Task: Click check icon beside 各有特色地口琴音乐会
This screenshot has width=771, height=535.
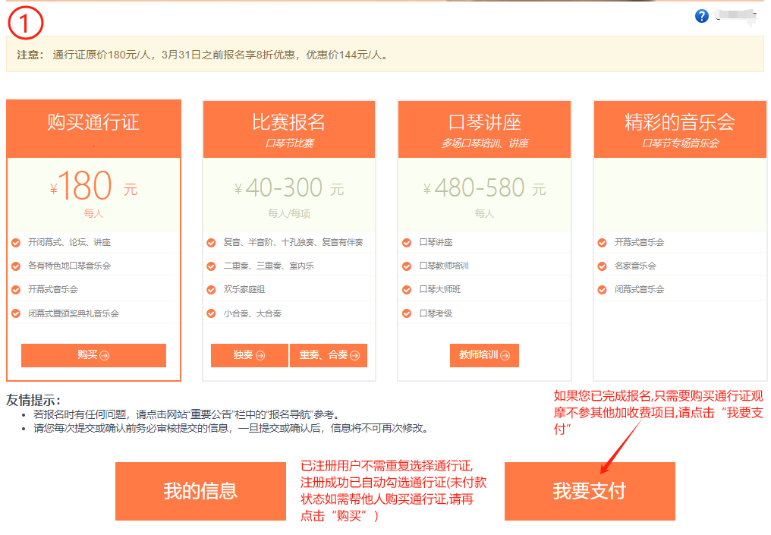Action: pos(16,266)
